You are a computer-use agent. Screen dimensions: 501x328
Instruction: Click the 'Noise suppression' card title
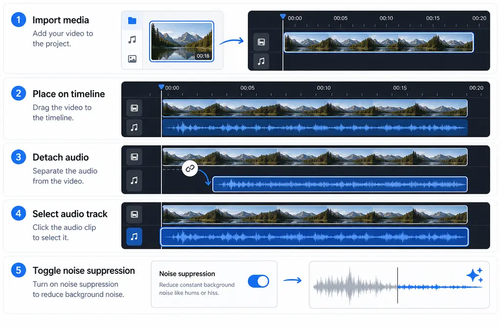click(187, 274)
